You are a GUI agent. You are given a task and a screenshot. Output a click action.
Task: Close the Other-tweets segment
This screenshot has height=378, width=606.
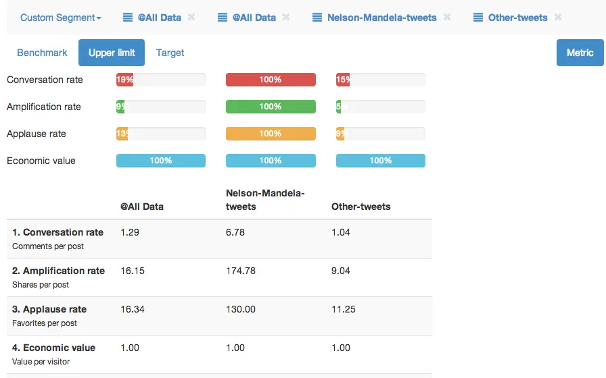tap(558, 18)
